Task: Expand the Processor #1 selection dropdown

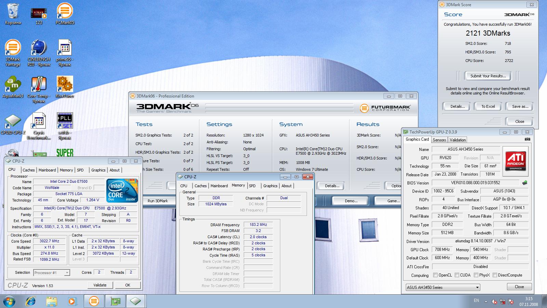Action: [x=52, y=273]
